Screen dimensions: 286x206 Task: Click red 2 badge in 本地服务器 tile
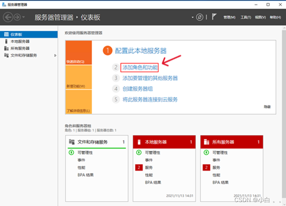click(x=139, y=167)
